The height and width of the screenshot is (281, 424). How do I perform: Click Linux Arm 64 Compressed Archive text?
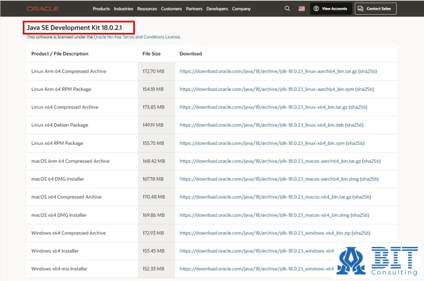point(69,71)
